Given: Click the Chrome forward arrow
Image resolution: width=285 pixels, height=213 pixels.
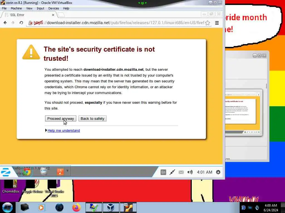Looking at the screenshot, I should tap(13, 23).
